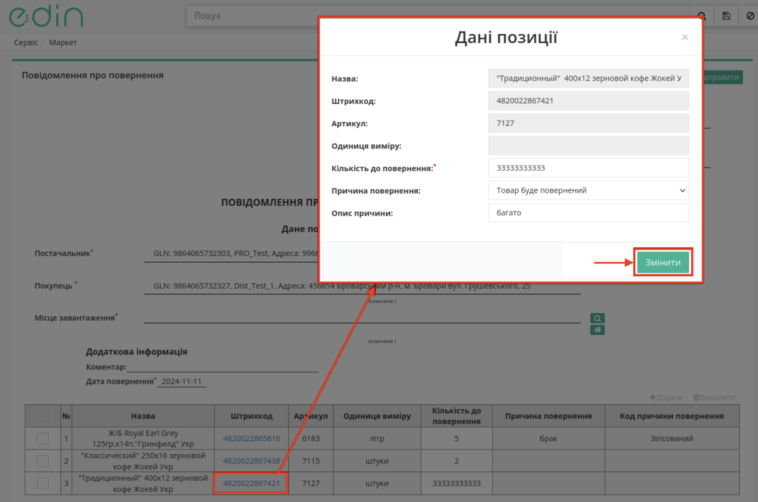Viewport: 758px width, 502px height.
Task: Click the літр unit cell
Action: 377,438
